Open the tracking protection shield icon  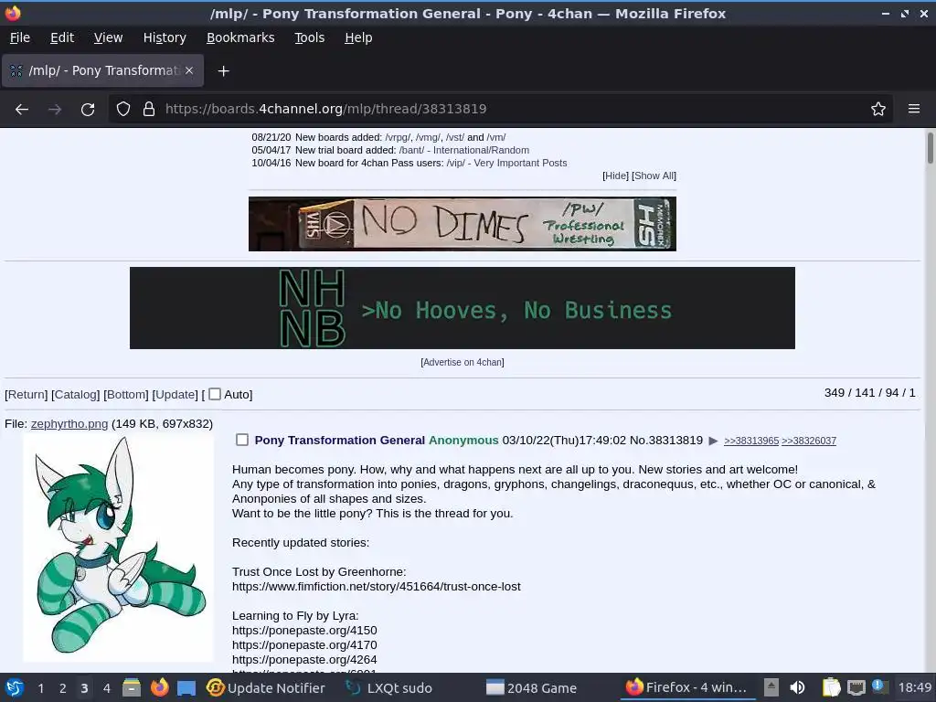[x=123, y=109]
